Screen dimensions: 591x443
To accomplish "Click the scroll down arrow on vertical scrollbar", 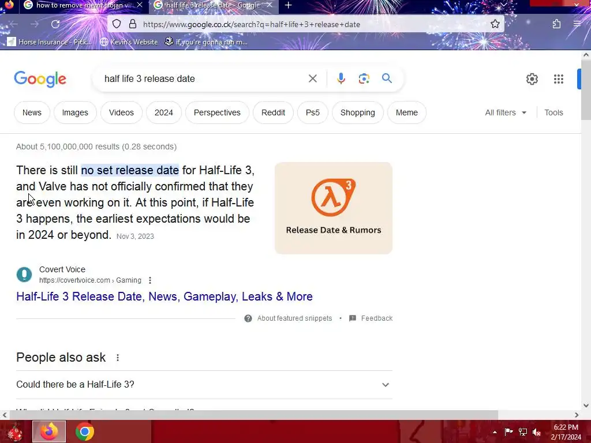I will (586, 406).
